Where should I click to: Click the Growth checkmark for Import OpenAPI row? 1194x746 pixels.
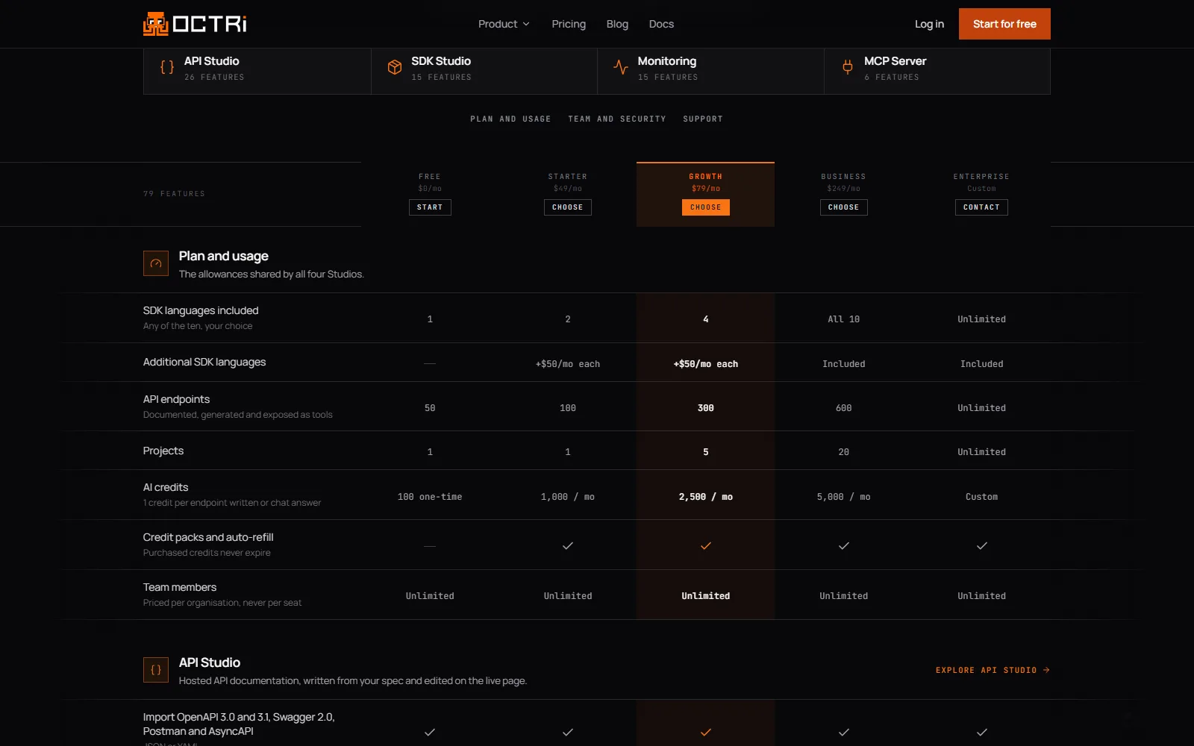(x=706, y=732)
